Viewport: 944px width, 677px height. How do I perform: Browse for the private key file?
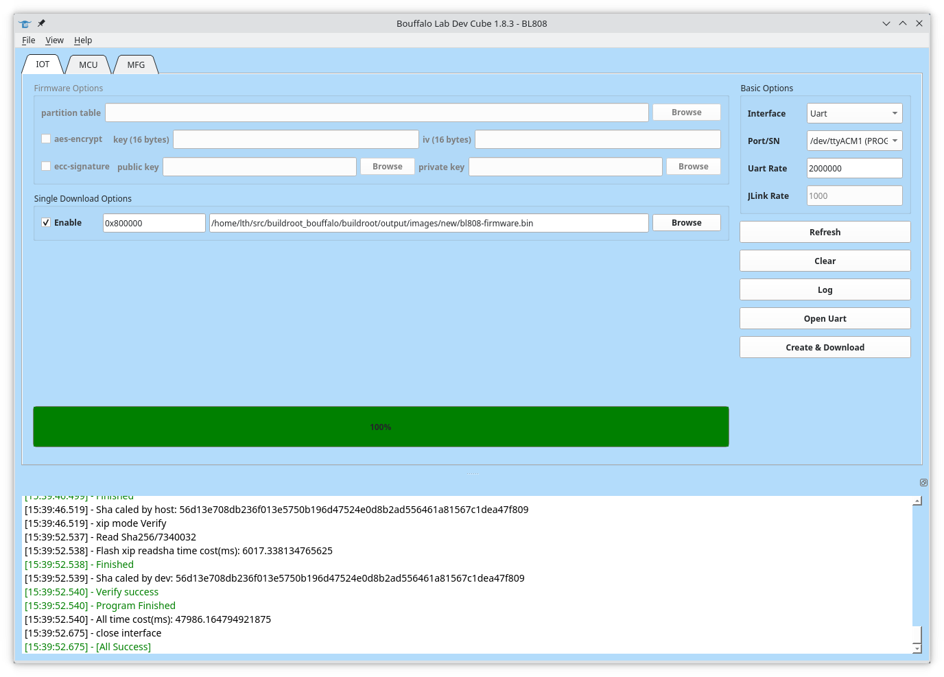coord(693,166)
